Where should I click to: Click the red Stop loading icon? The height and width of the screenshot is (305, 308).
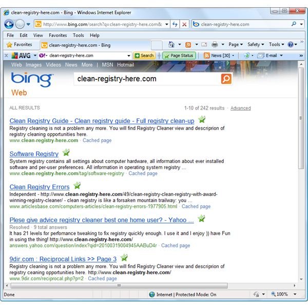tap(184, 24)
